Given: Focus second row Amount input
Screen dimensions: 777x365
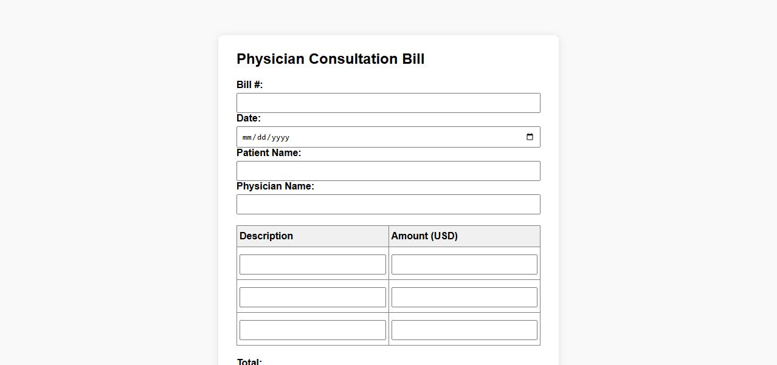Looking at the screenshot, I should coord(464,298).
